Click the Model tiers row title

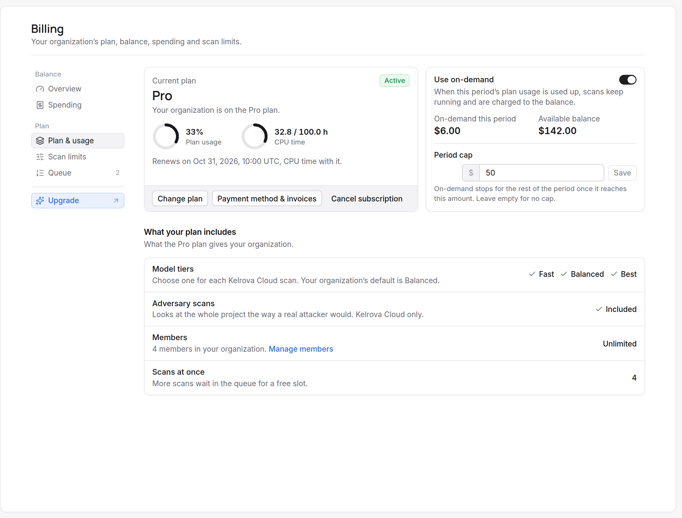click(173, 269)
